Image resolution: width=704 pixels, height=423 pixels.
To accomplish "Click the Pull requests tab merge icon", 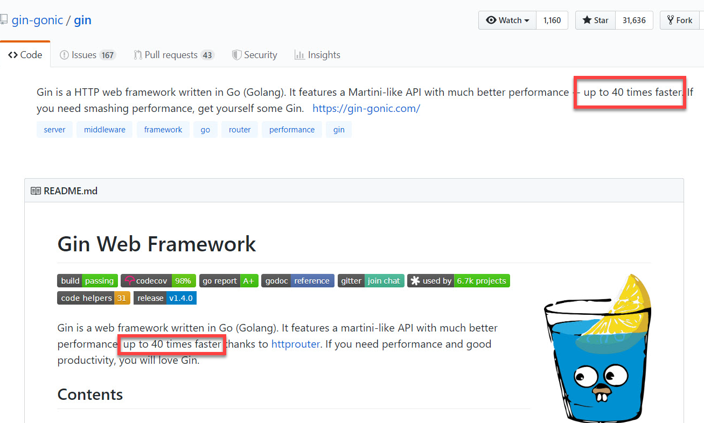I will (x=138, y=55).
